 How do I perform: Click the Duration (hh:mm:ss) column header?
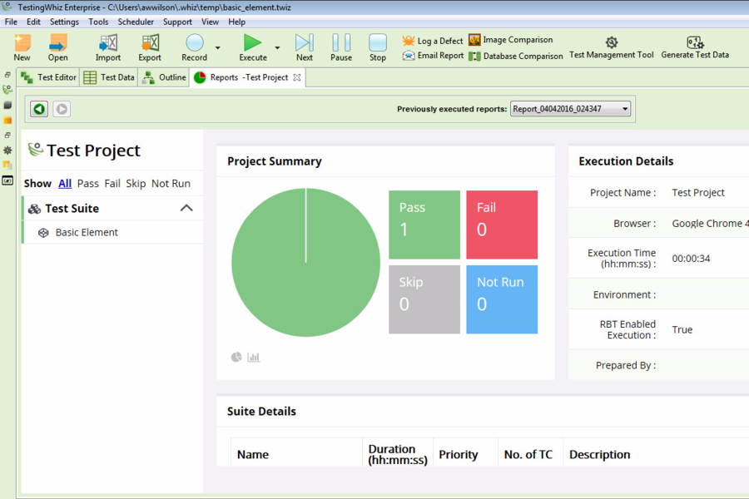(398, 454)
